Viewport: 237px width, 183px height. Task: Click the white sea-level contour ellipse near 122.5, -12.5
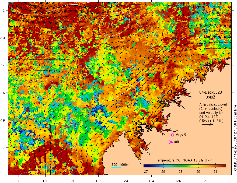114,24
